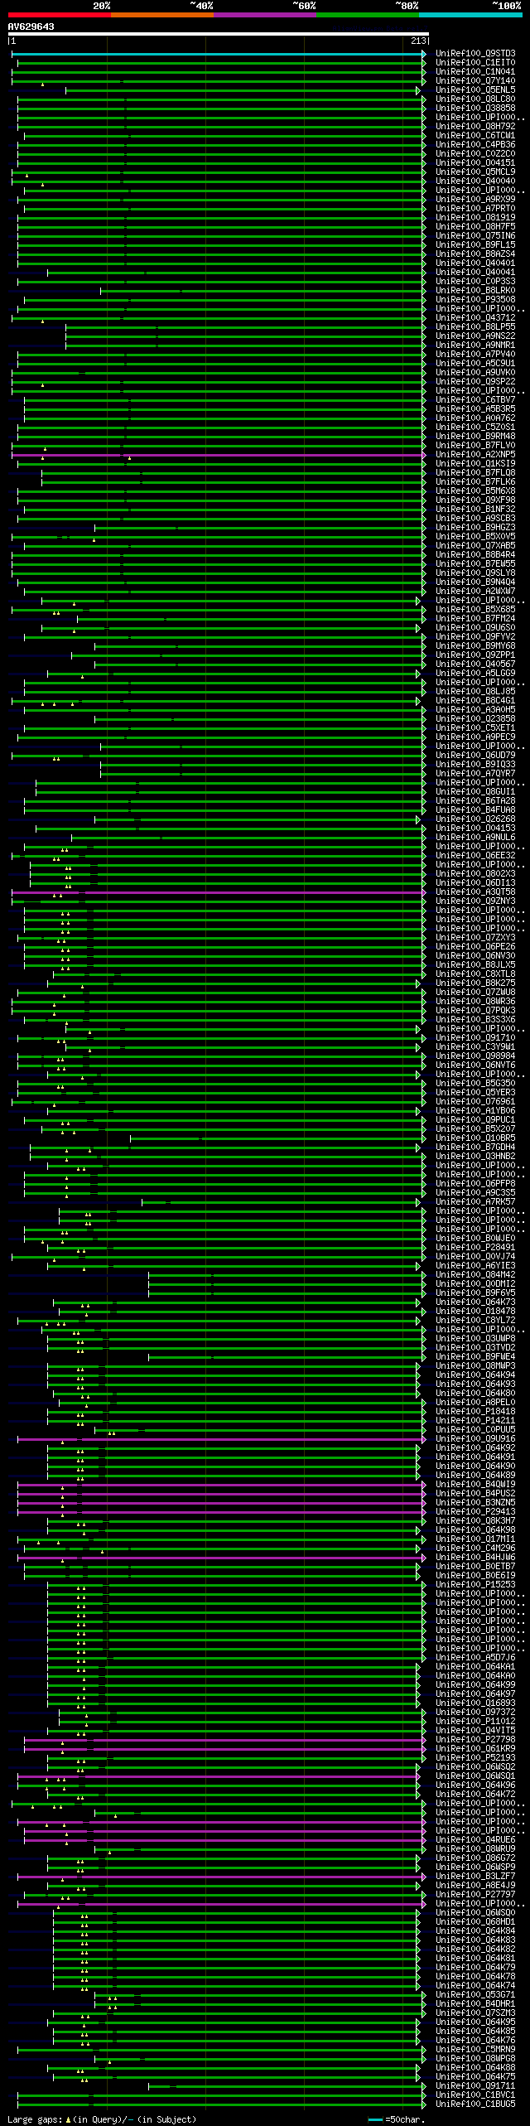Click the purple alignment bar for UniRef100_A2XNP5
Viewport: 530px width, 2126px height.
(x=219, y=455)
